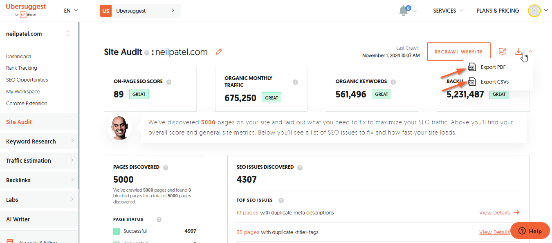
Task: Open the notifications bell
Action: 404,11
